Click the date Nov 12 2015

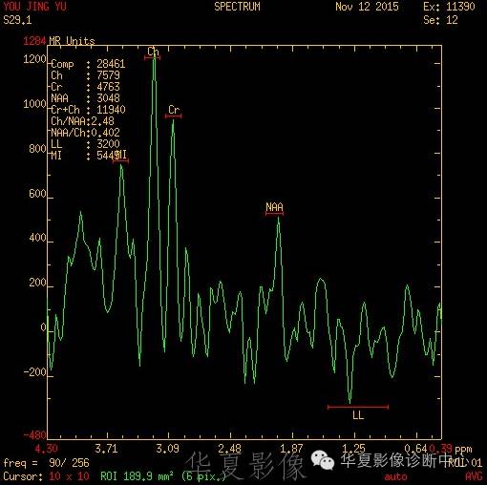(367, 7)
